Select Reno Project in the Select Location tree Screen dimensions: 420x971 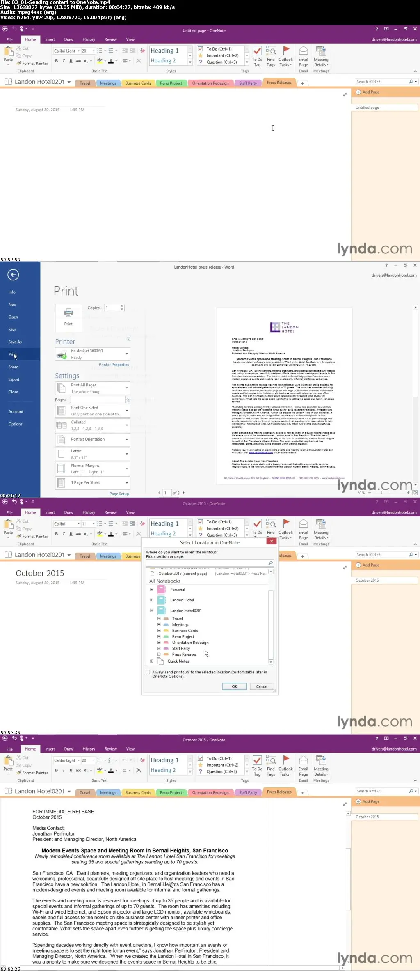pos(183,637)
